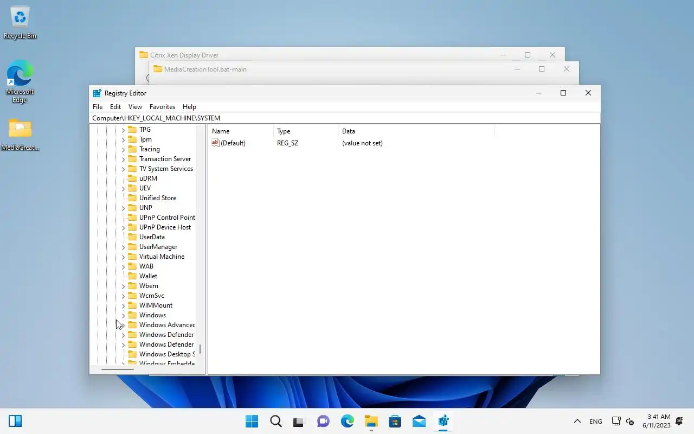Open the Chat taskbar icon

pyautogui.click(x=323, y=421)
